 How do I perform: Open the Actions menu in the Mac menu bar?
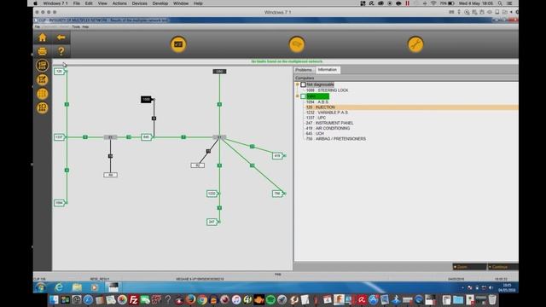coord(119,3)
